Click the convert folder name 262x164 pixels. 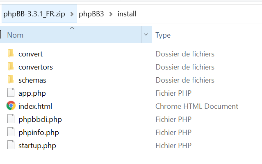pyautogui.click(x=31, y=54)
